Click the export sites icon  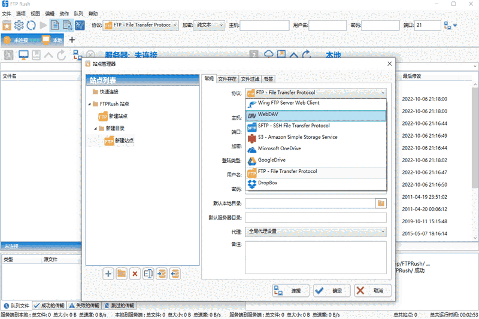coord(175,274)
